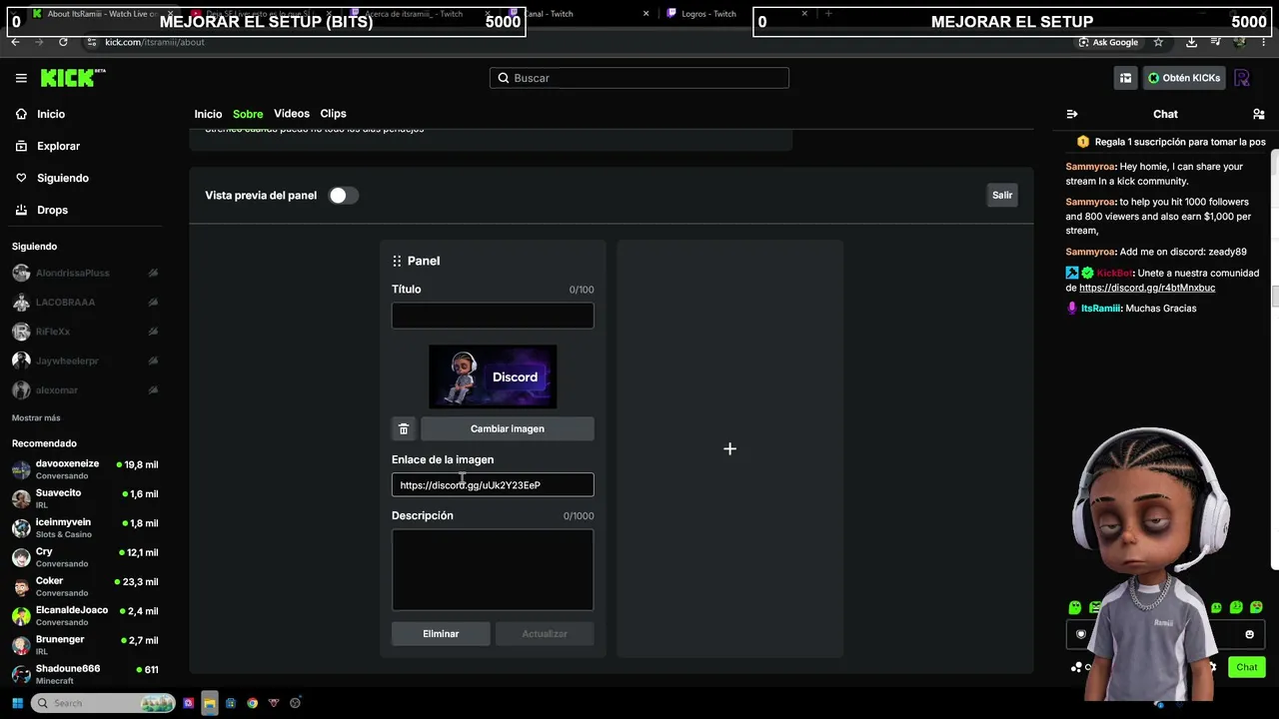Send message with the green Chat button
The height and width of the screenshot is (719, 1279).
point(1246,667)
